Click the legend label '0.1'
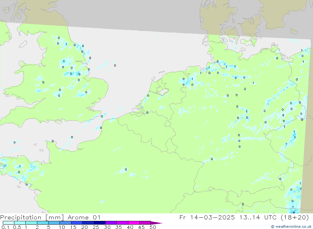313x229 pixels. pyautogui.click(x=5, y=227)
